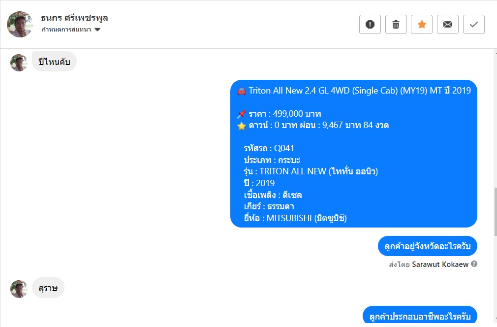Mark conversation as spam with exclamation icon
Image resolution: width=497 pixels, height=327 pixels.
click(x=370, y=25)
